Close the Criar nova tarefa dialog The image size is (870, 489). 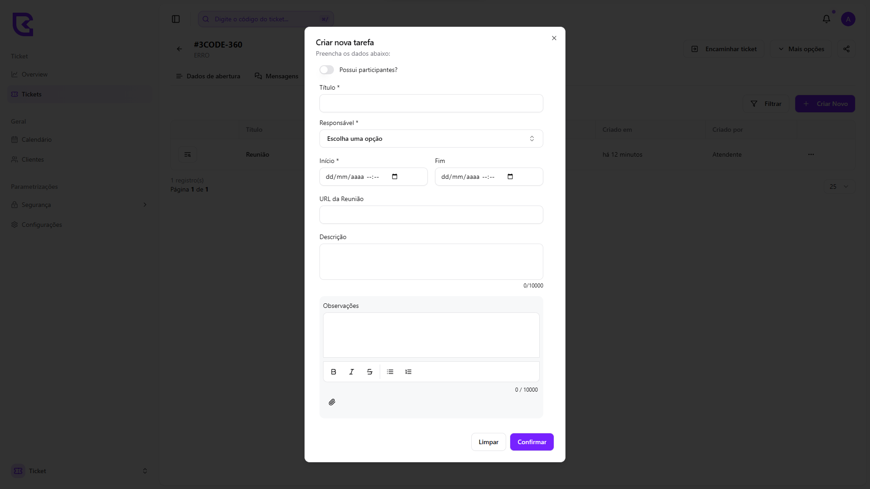554,38
